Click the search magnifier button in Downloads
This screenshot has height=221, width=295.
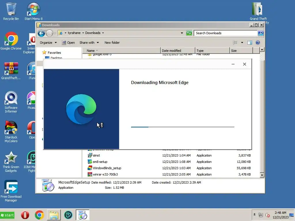point(260,33)
